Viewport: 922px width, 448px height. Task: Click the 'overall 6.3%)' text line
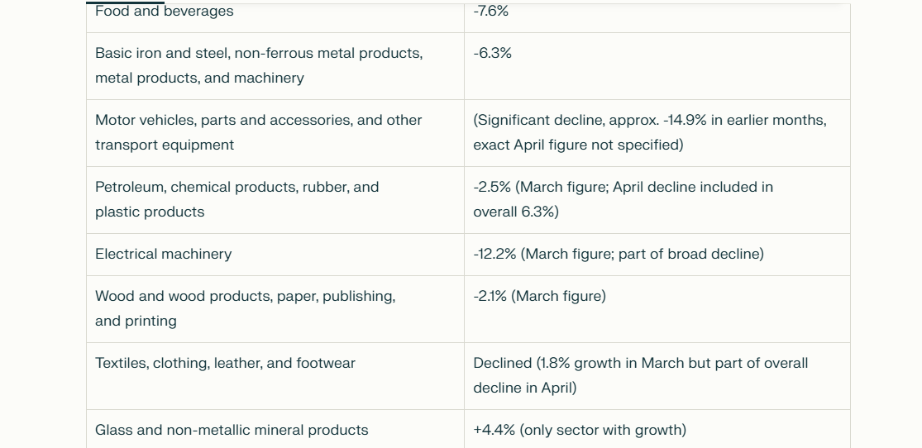[516, 212]
